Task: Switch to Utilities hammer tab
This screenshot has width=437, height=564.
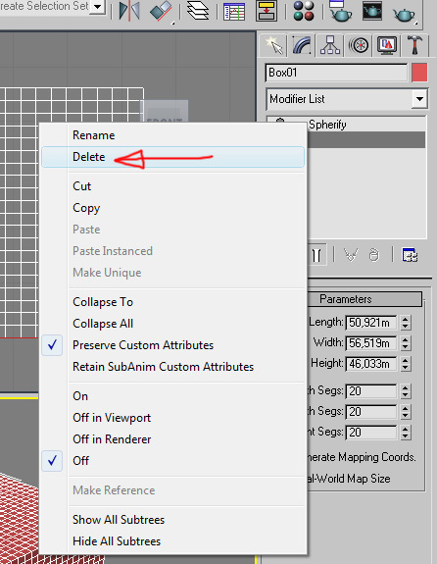Action: (414, 46)
